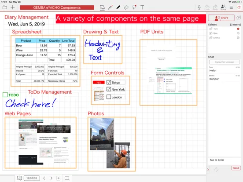This screenshot has height=182, width=243.
Task: Tap the red circular icon at toolbar end
Action: click(239, 7)
